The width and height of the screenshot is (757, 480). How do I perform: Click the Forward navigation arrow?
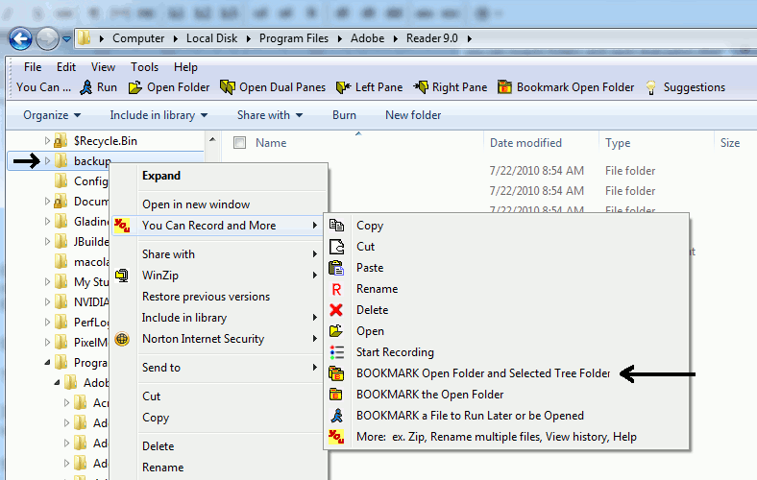(x=47, y=38)
